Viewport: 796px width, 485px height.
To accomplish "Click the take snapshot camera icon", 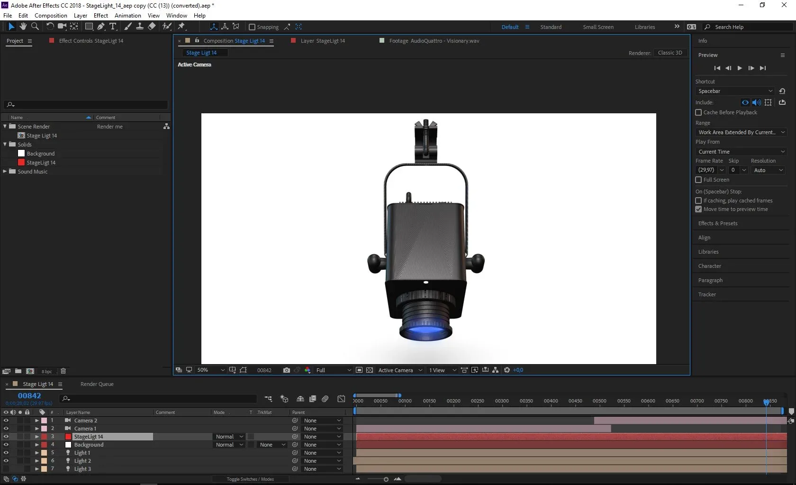I will (x=286, y=370).
